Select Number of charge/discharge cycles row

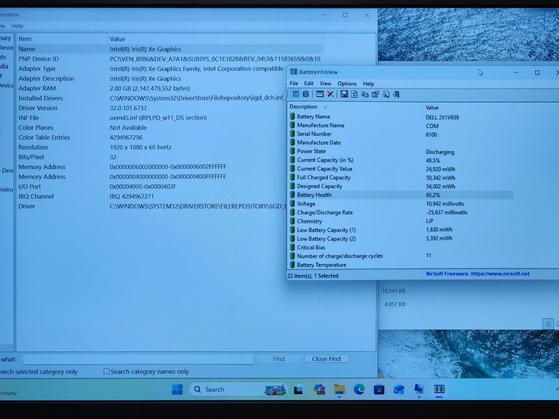[x=401, y=256]
